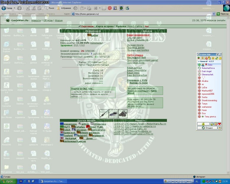230x184 pixels.
Task: Open dropdown arrow next to Назад button
Action: click(14, 8)
